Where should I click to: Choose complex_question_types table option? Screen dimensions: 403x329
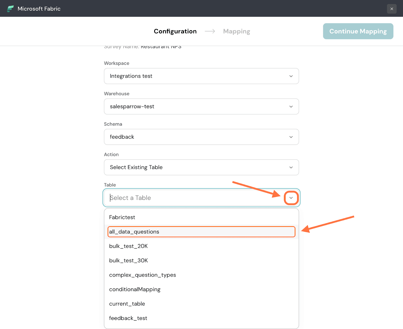pyautogui.click(x=143, y=275)
